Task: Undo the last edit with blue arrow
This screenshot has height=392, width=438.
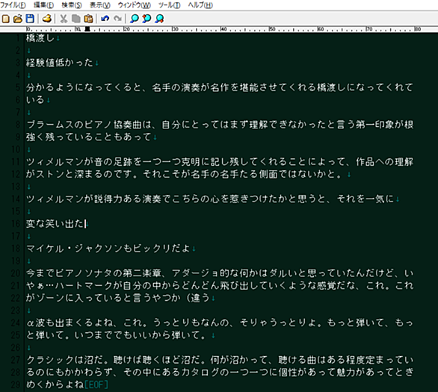Action: pyautogui.click(x=105, y=19)
